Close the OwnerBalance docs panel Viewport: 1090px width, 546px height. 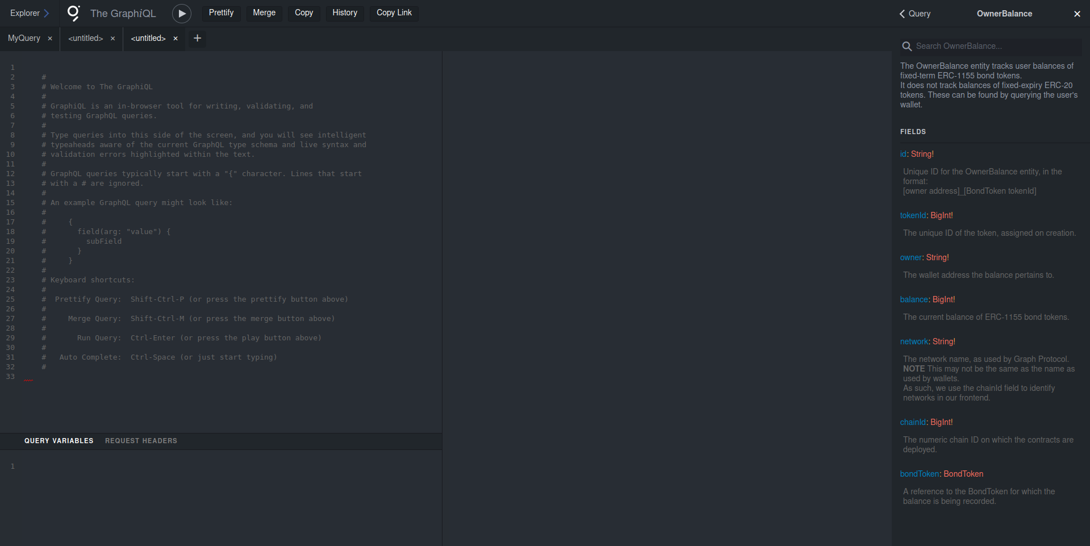pyautogui.click(x=1076, y=14)
